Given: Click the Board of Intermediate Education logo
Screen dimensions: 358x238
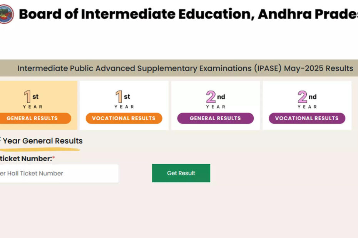Looking at the screenshot, I should [x=6, y=14].
